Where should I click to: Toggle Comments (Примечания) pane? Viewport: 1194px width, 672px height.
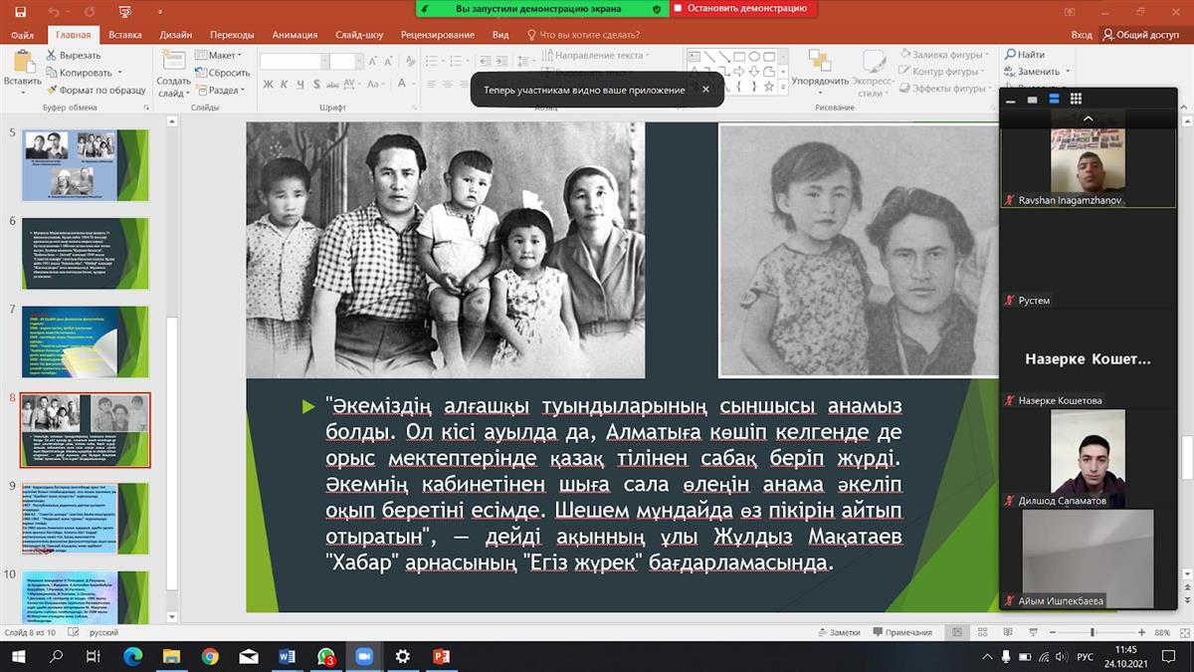[x=901, y=633]
